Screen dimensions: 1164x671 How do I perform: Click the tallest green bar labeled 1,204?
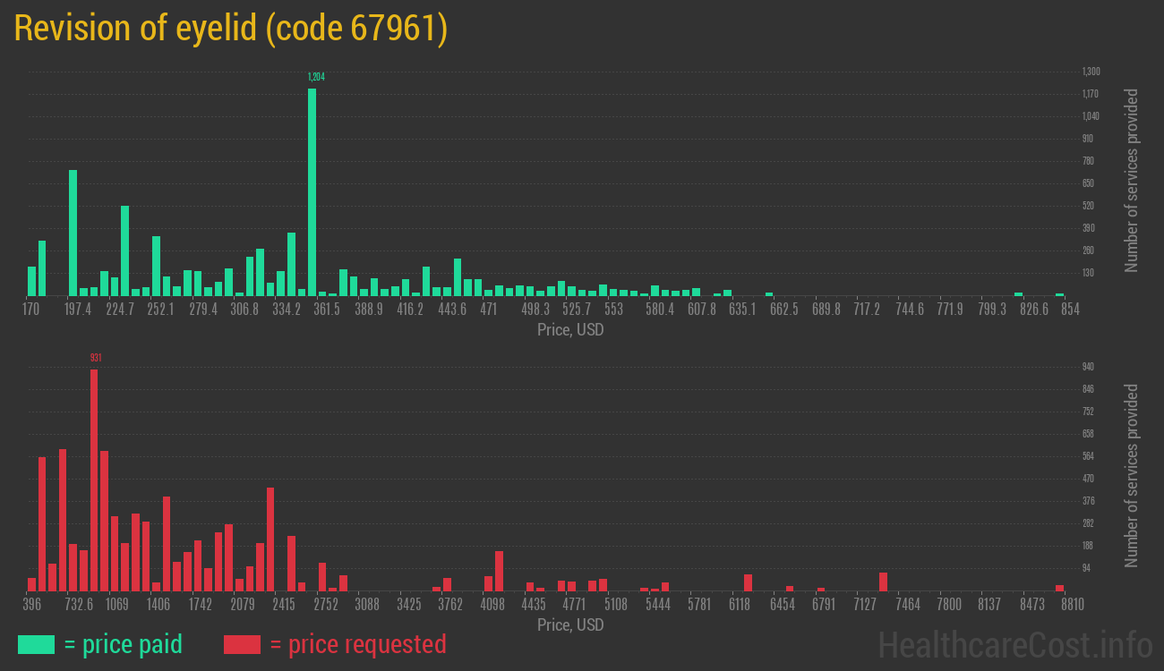click(312, 191)
